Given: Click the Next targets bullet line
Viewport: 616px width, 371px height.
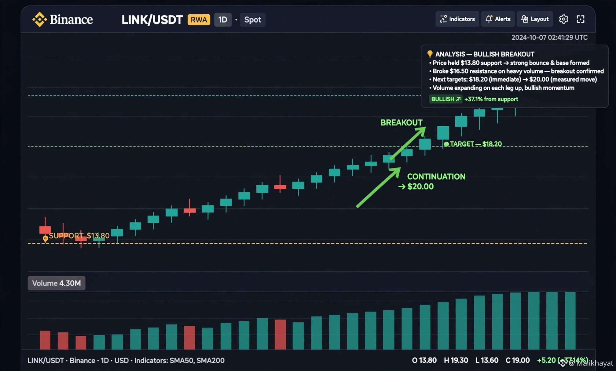Looking at the screenshot, I should click(x=513, y=79).
